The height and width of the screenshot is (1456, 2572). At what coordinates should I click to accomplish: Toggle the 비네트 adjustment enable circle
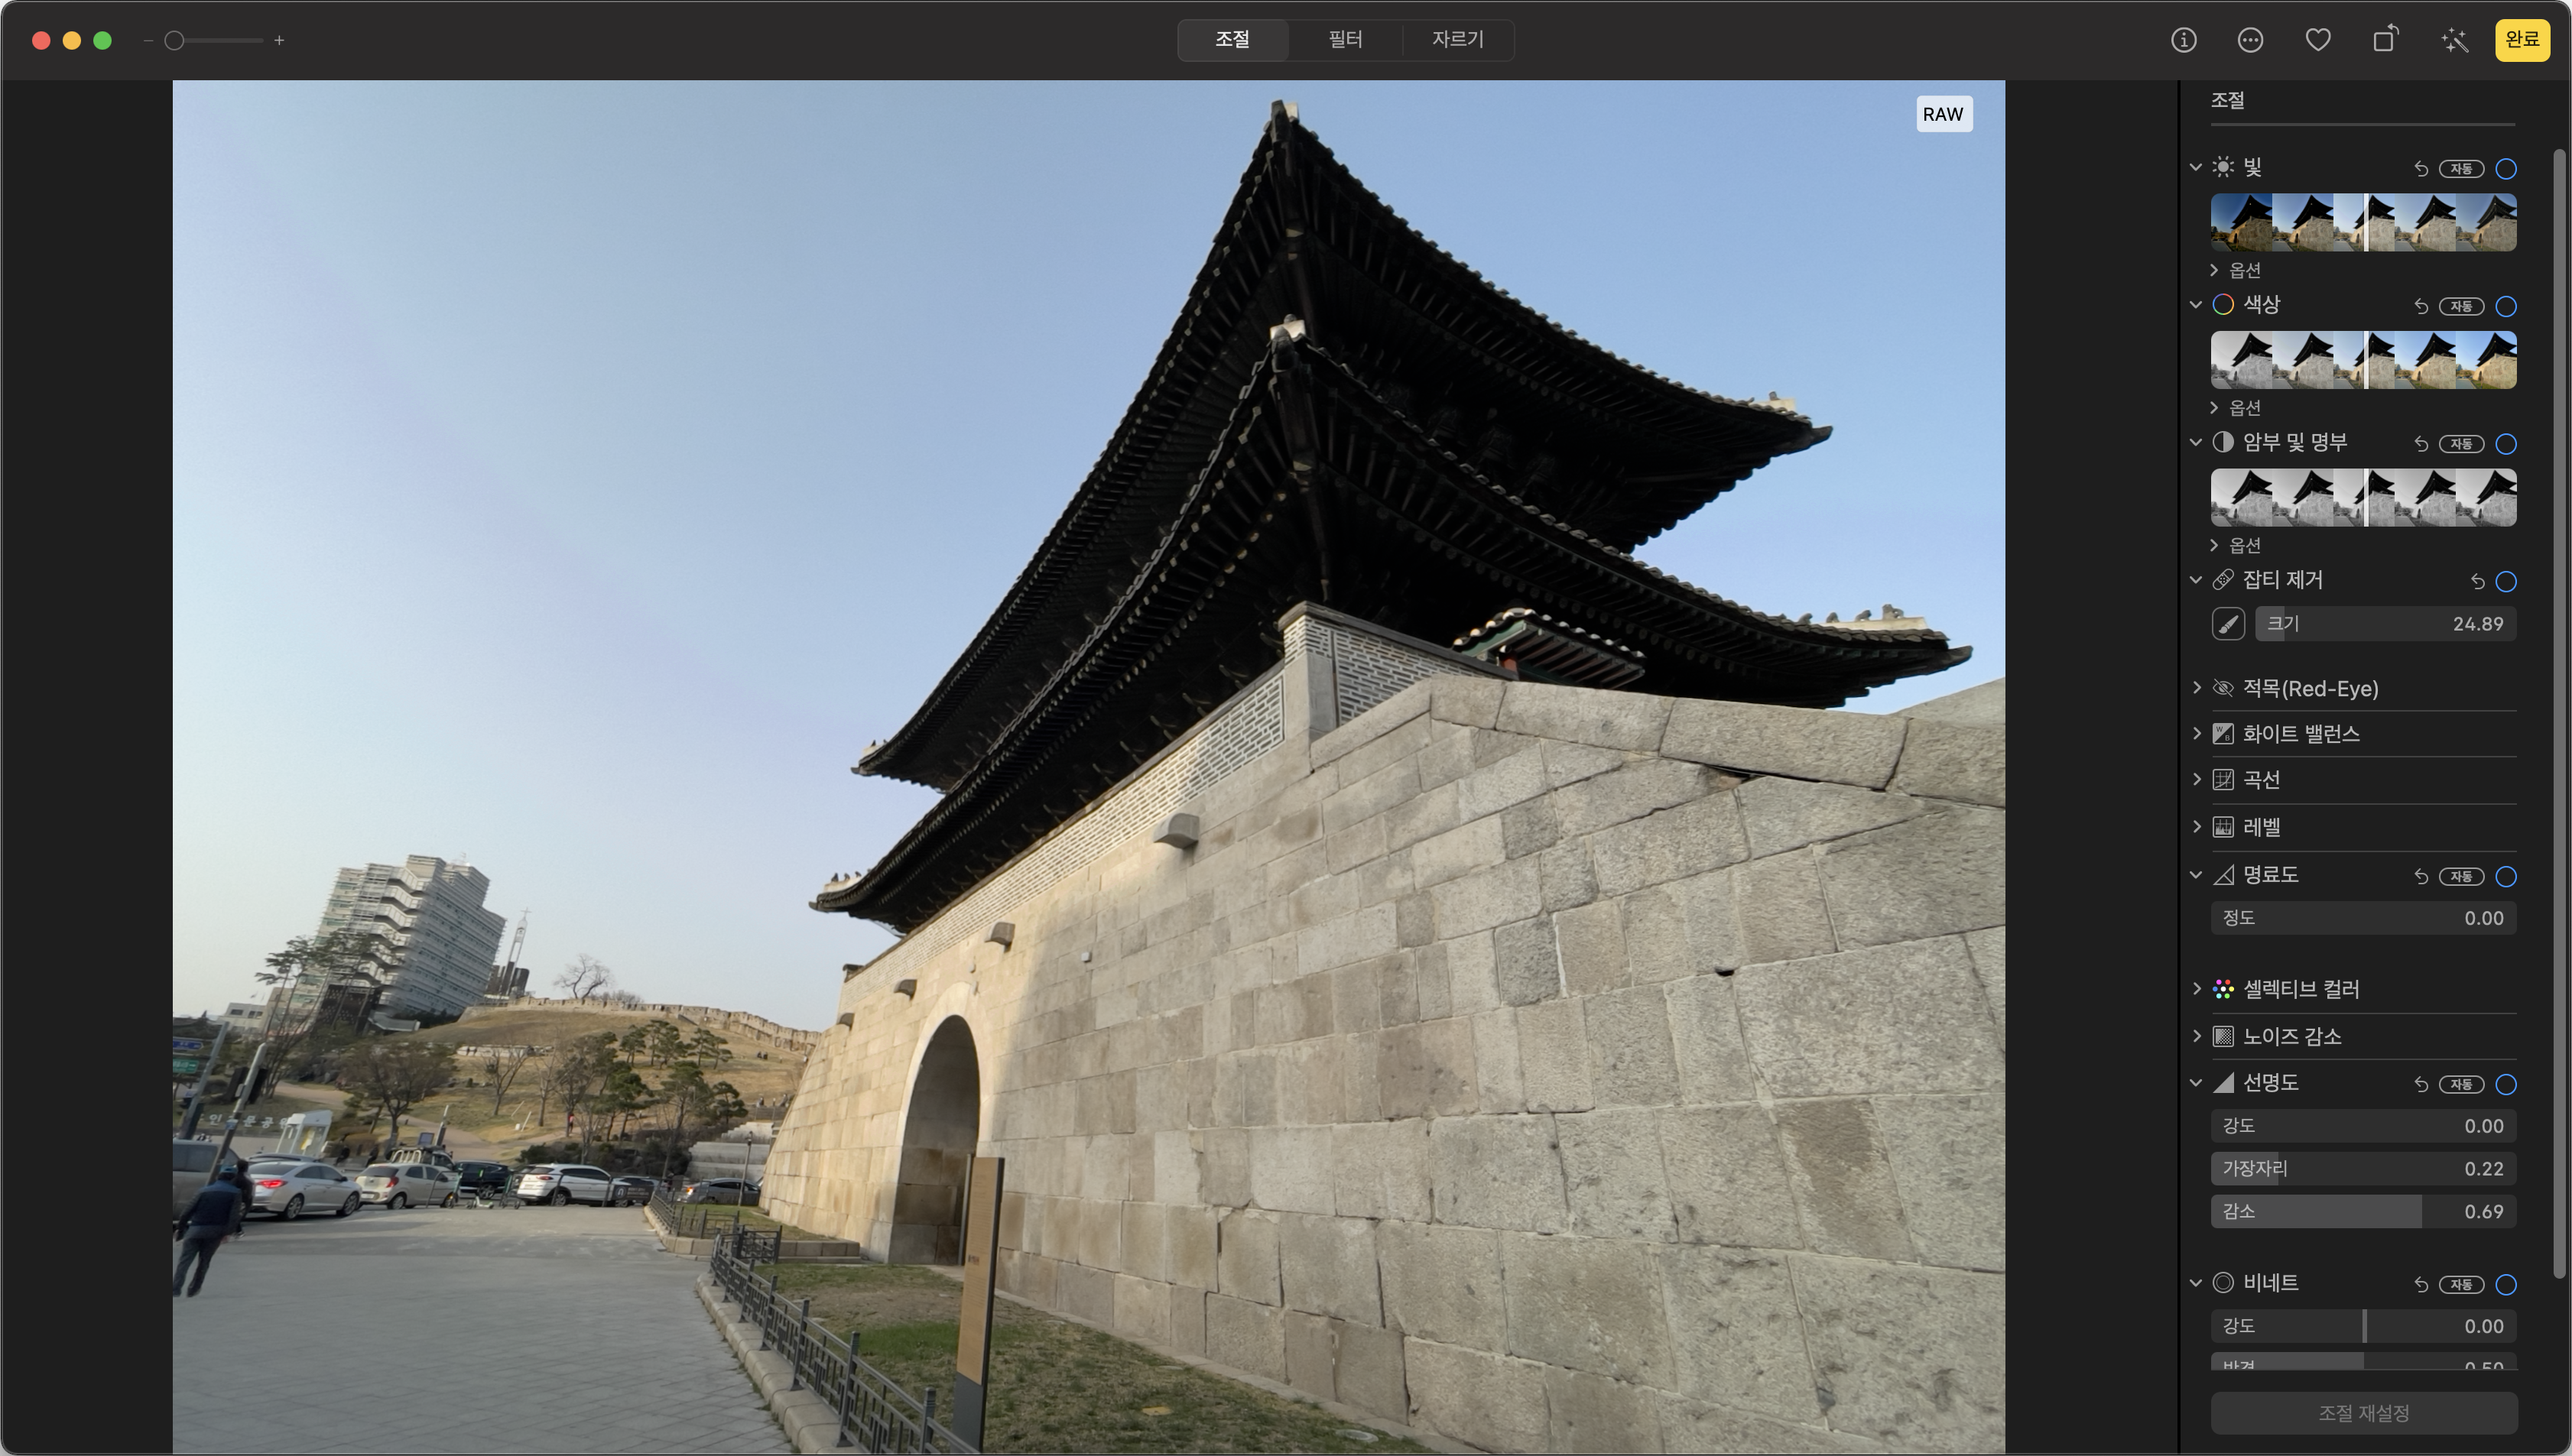(x=2506, y=1284)
